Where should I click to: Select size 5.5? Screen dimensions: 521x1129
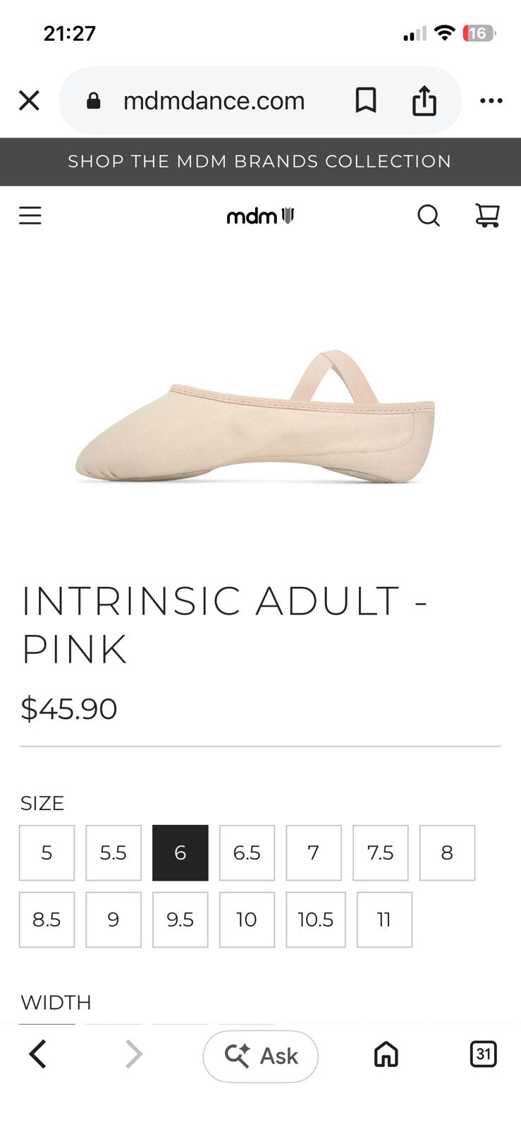[x=114, y=852]
